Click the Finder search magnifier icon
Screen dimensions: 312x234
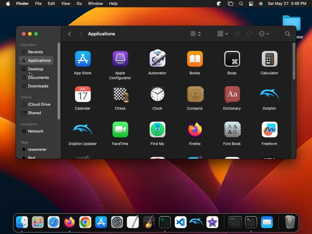tap(287, 34)
